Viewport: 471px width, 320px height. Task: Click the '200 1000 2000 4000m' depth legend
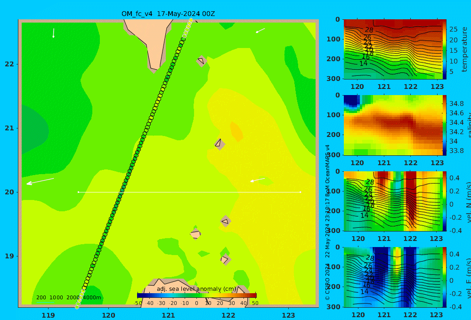68,297
